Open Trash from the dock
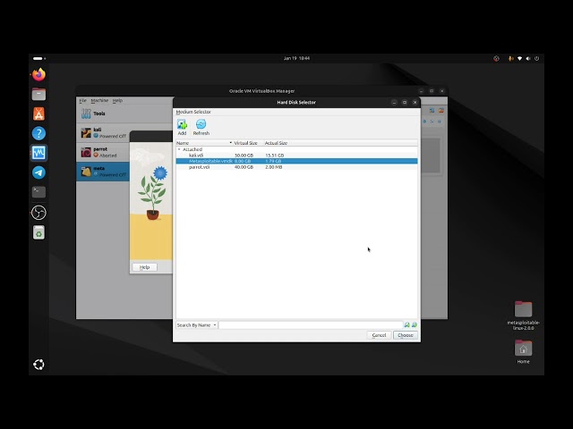The image size is (573, 429). point(38,232)
